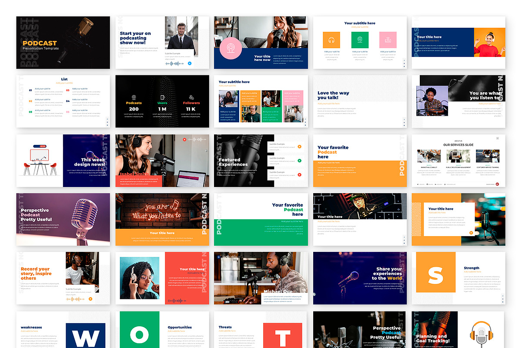Open the This week design news slide
Viewport: 522px width, 348px height.
tap(63, 161)
